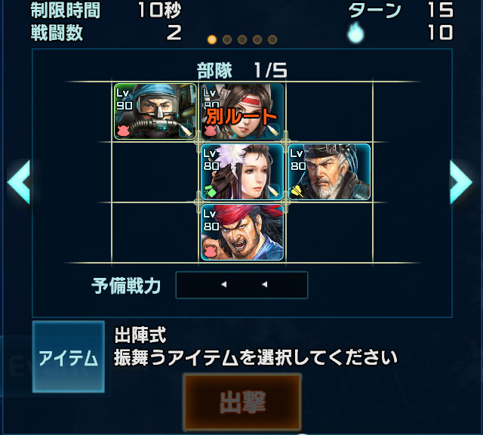Click the red helmet icon on diver card

pos(124,131)
